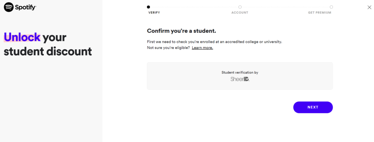Screen dimensions: 374x142
Task: Continue with the NEXT button
Action: coord(313,107)
